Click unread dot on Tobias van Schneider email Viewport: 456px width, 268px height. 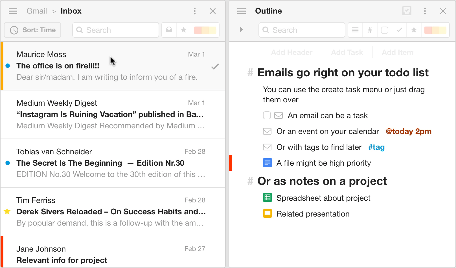[x=8, y=163]
